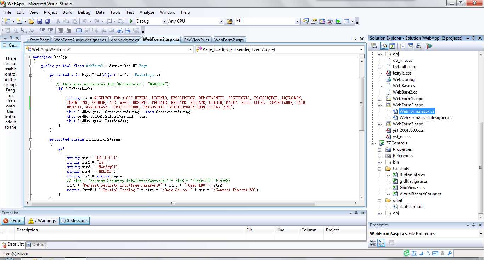The image size is (484, 260).
Task: Click the Line column header
Action: click(x=286, y=230)
